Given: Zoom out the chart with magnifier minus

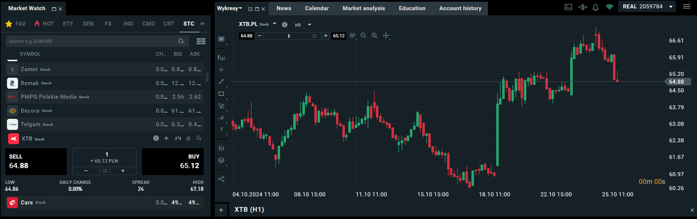Looking at the screenshot, I should [363, 36].
